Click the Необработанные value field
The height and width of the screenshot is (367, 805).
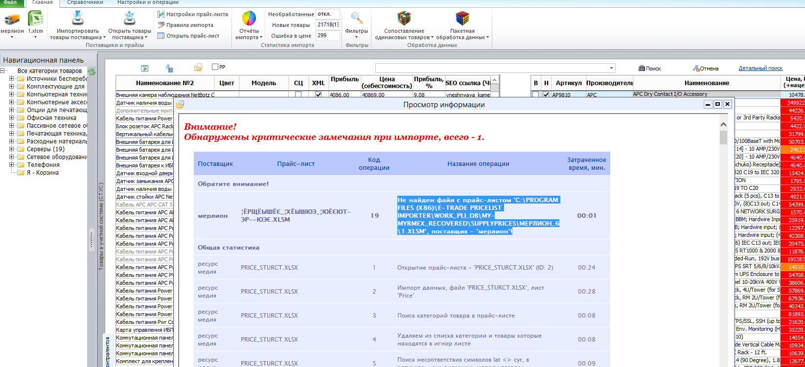(327, 14)
